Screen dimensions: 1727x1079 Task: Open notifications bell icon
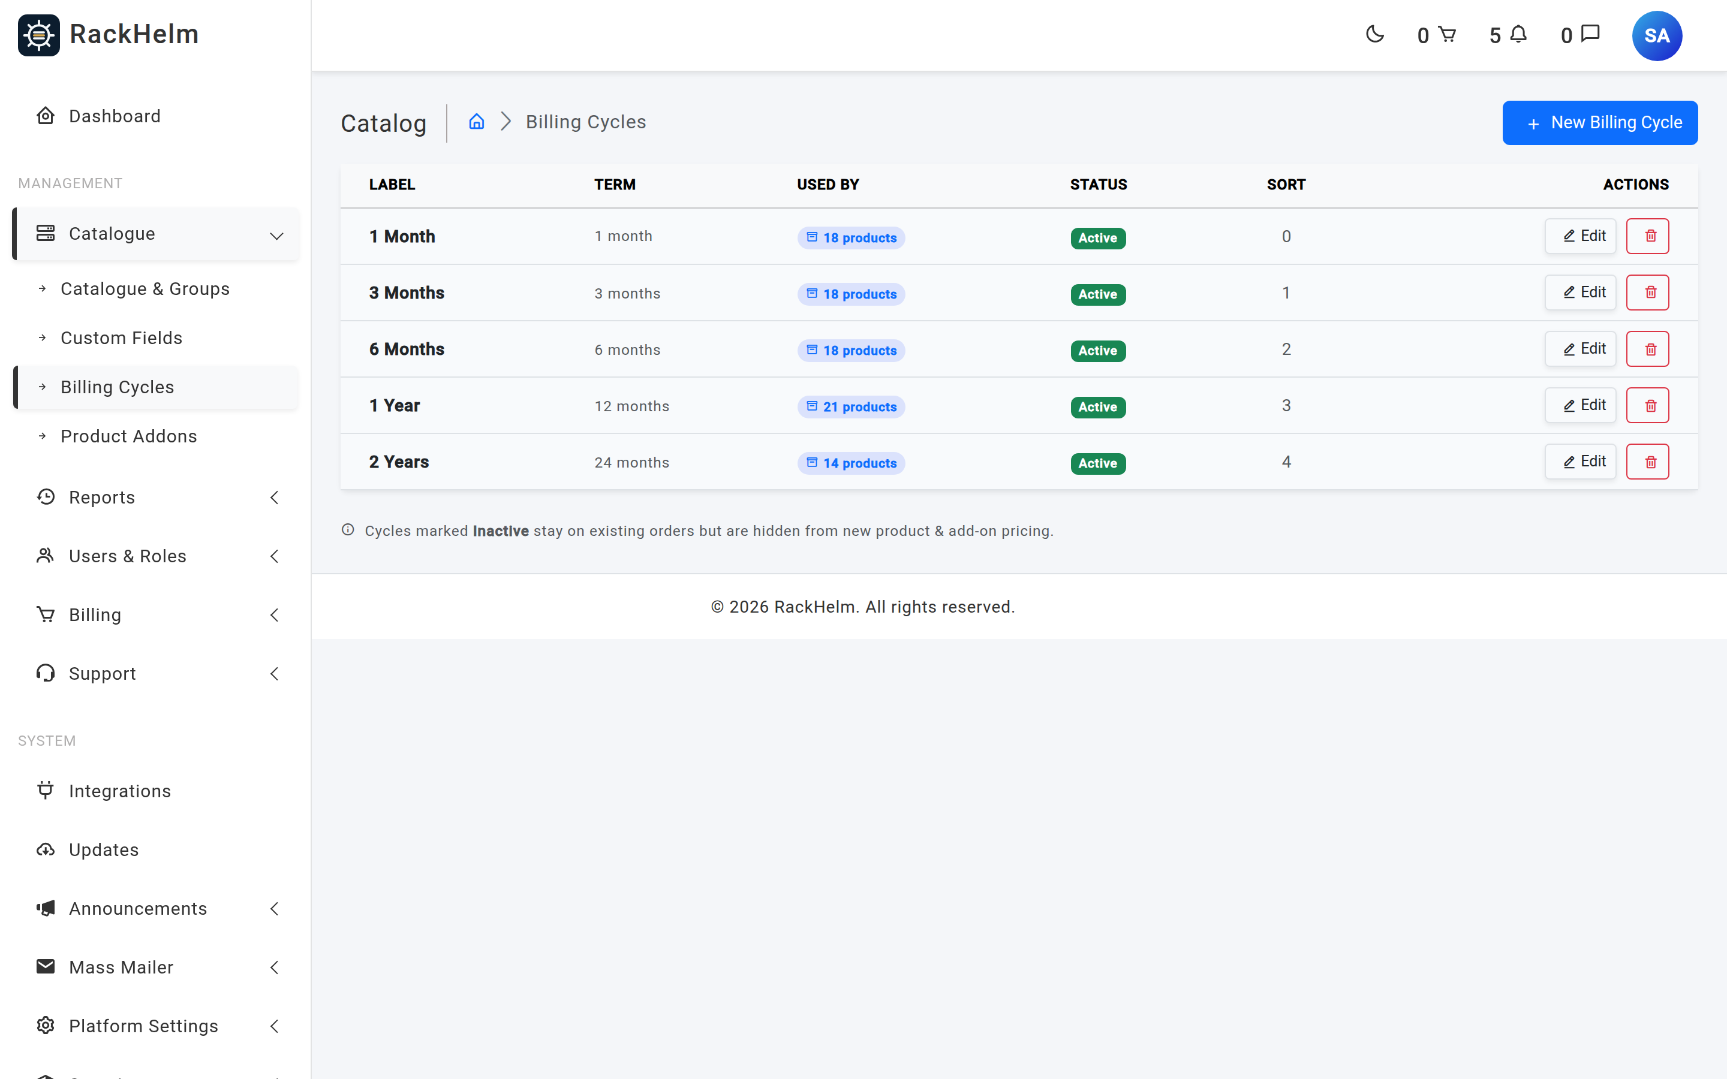point(1518,34)
